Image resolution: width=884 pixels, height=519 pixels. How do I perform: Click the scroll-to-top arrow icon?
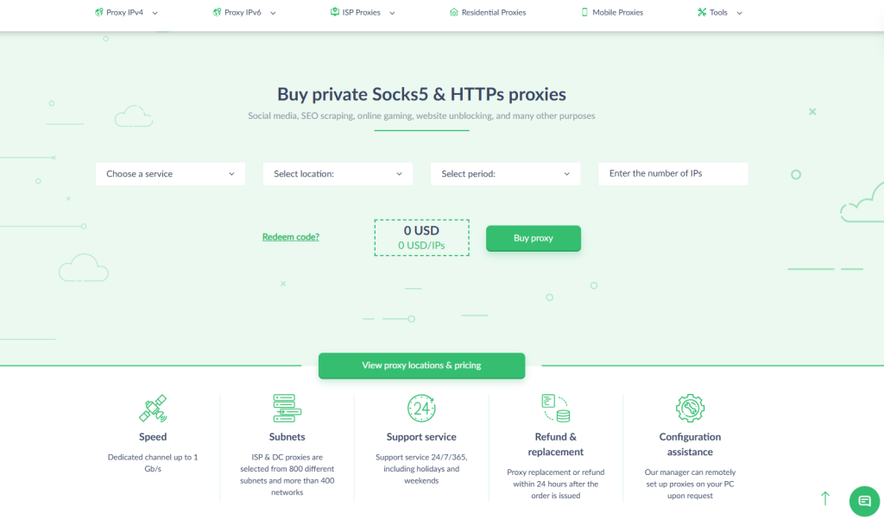pyautogui.click(x=825, y=498)
